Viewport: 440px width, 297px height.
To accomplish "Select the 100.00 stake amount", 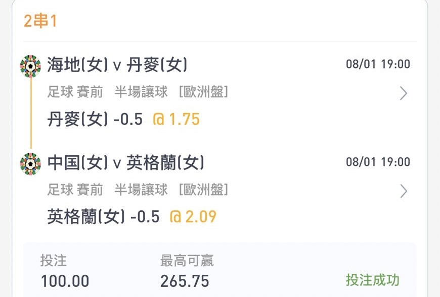I will [65, 281].
